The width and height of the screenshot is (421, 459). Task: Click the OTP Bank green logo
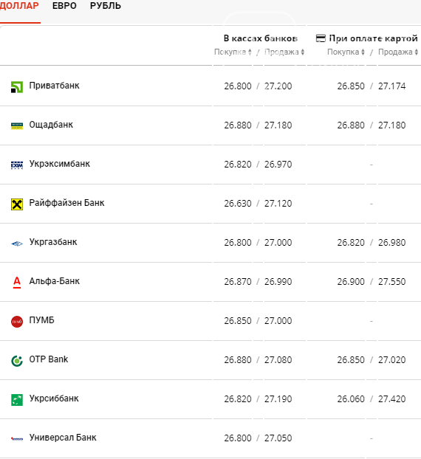pyautogui.click(x=17, y=361)
